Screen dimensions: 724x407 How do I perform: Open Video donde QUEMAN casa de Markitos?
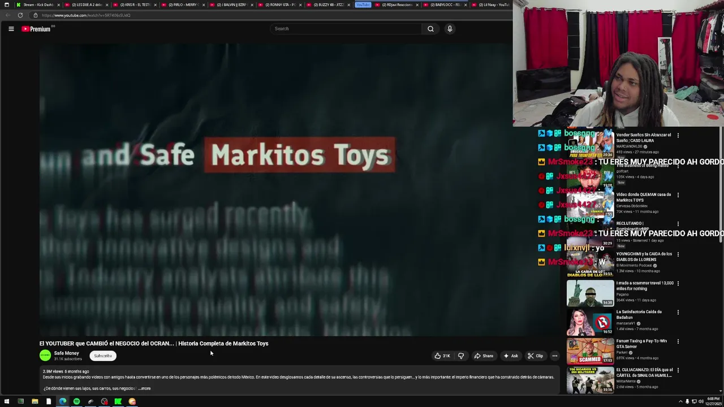pos(644,197)
